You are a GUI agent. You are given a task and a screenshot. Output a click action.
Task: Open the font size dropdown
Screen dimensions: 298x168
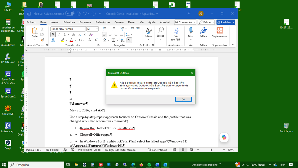tap(97, 29)
